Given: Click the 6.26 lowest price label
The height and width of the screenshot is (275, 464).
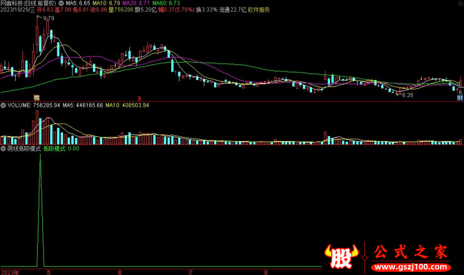Looking at the screenshot, I should click(408, 95).
